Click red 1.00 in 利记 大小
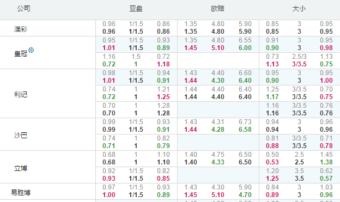The width and height of the screenshot is (340, 202). (x=326, y=81)
